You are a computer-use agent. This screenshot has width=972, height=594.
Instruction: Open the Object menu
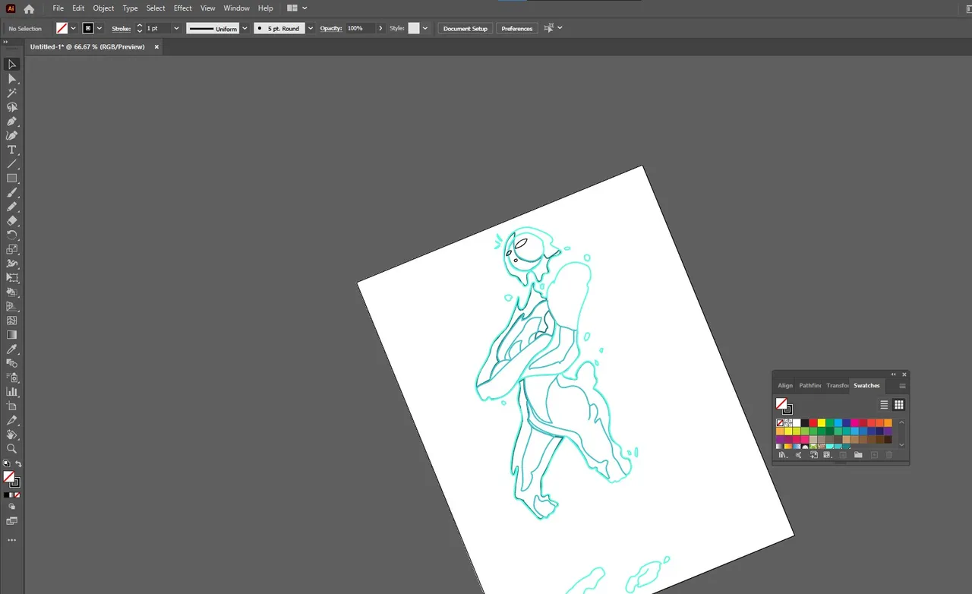[x=103, y=8]
